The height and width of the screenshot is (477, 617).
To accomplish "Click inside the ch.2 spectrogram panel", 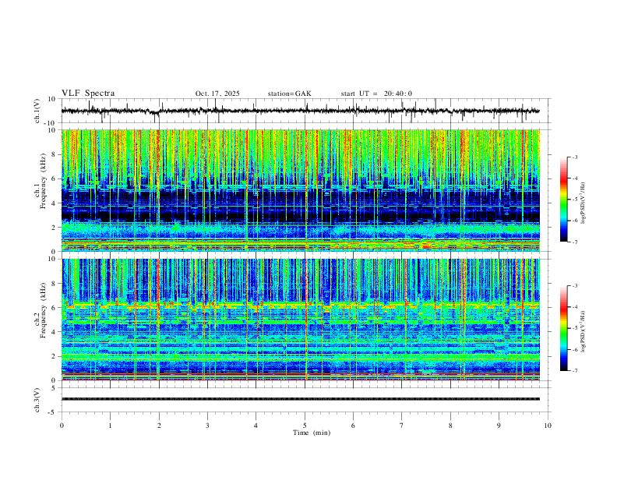I will tap(300, 320).
